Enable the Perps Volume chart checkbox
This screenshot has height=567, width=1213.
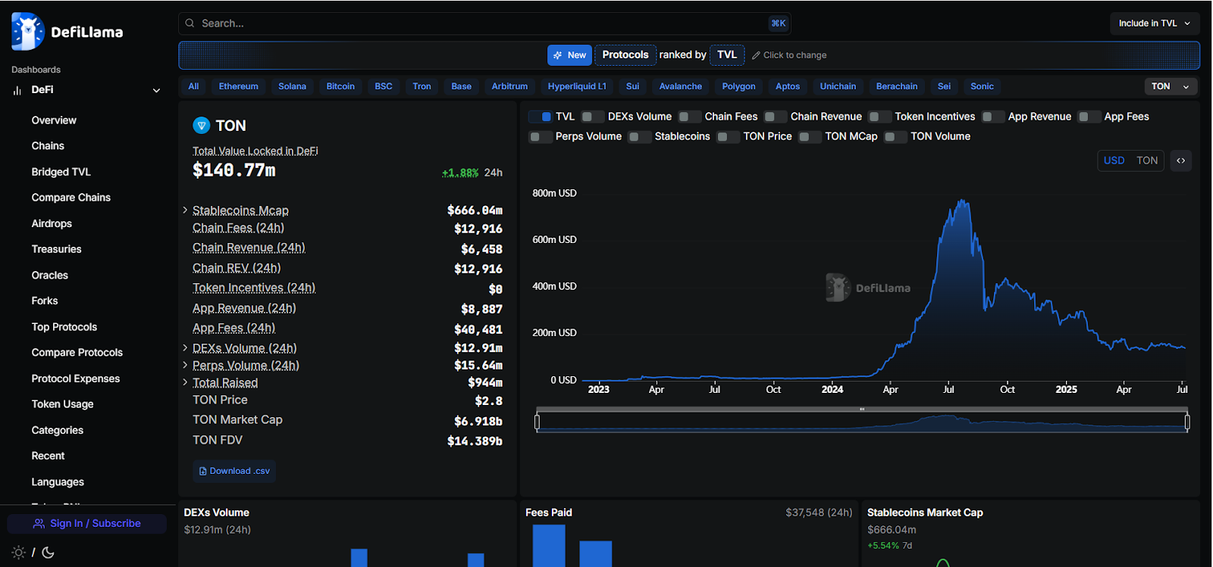tap(541, 137)
